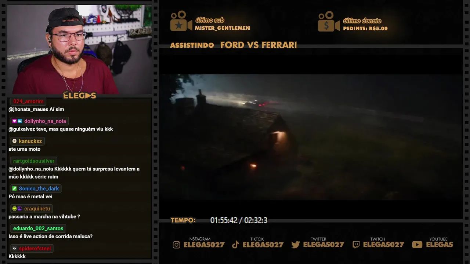Click the ELEGAS027 Twitter handle

pos(323,245)
